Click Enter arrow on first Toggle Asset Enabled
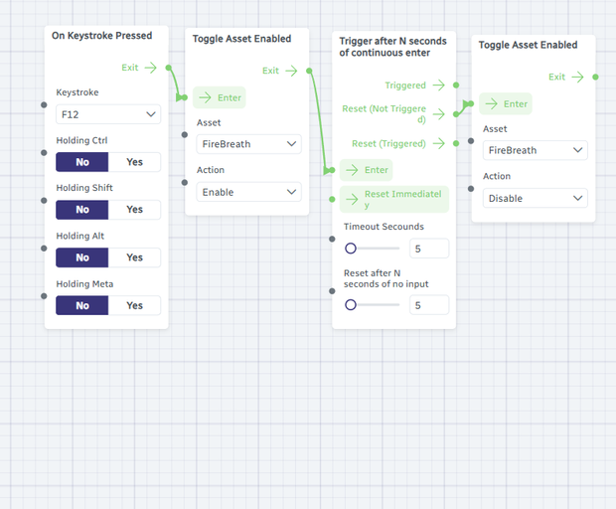This screenshot has height=509, width=616. coord(205,97)
